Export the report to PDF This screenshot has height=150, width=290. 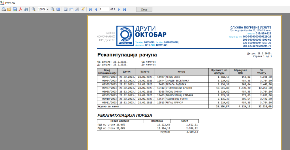click(20, 9)
